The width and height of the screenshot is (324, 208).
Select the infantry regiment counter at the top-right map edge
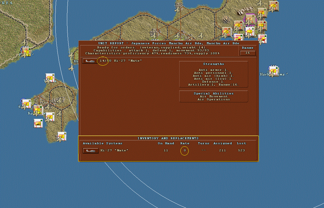pos(274,6)
